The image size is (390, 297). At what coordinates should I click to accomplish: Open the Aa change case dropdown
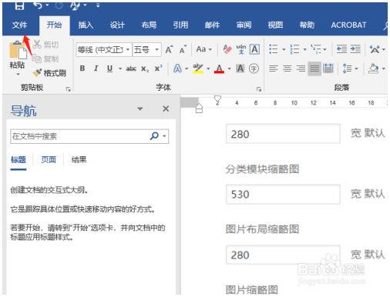(x=204, y=49)
